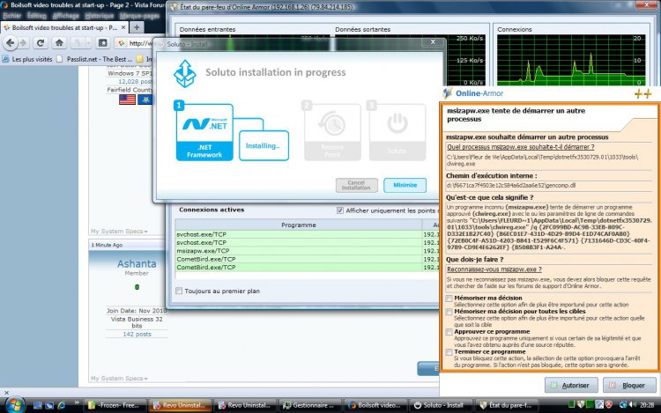
Task: Select the first CometBird.exe/TCP row
Action: (307, 259)
